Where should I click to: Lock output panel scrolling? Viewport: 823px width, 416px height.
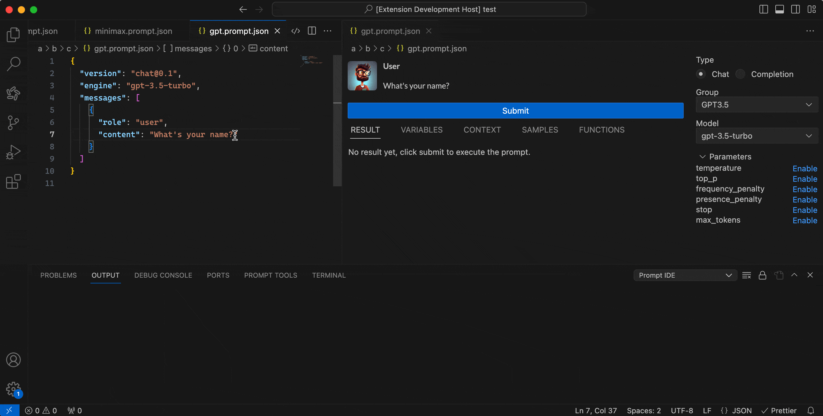click(762, 276)
